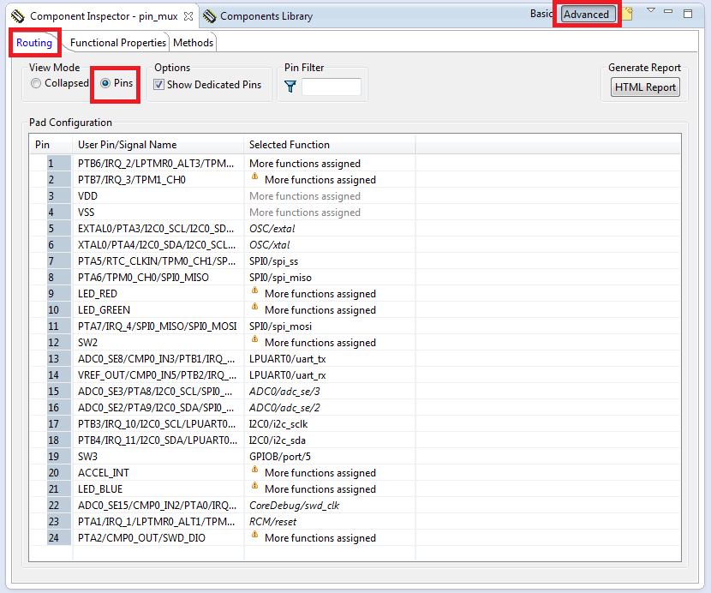Switch to Advanced view
This screenshot has width=711, height=593.
pos(588,14)
